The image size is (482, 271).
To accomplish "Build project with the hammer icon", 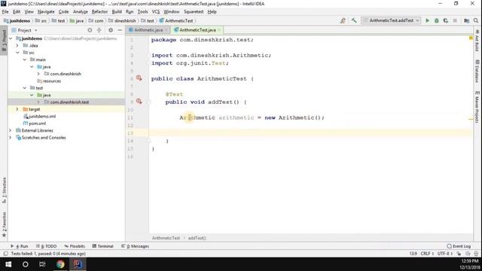I will click(x=354, y=20).
